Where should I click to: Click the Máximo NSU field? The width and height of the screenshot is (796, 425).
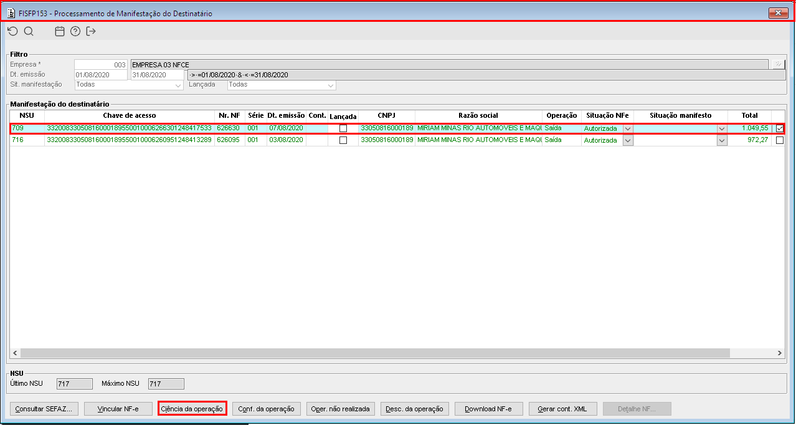[x=166, y=384]
